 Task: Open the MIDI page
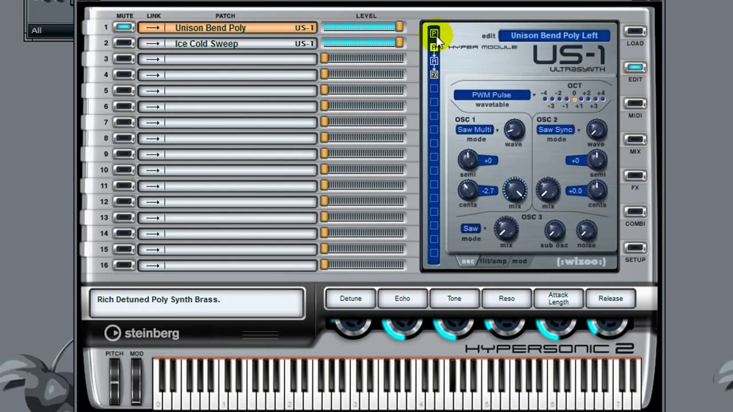pyautogui.click(x=635, y=104)
